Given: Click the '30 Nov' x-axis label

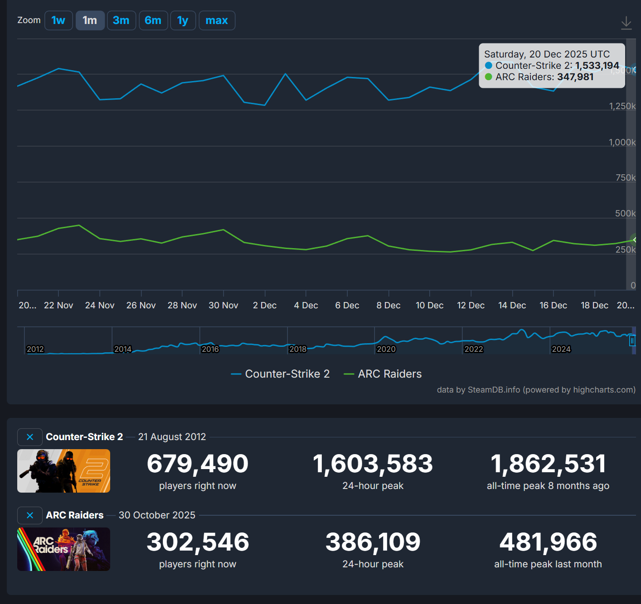Looking at the screenshot, I should tap(223, 306).
